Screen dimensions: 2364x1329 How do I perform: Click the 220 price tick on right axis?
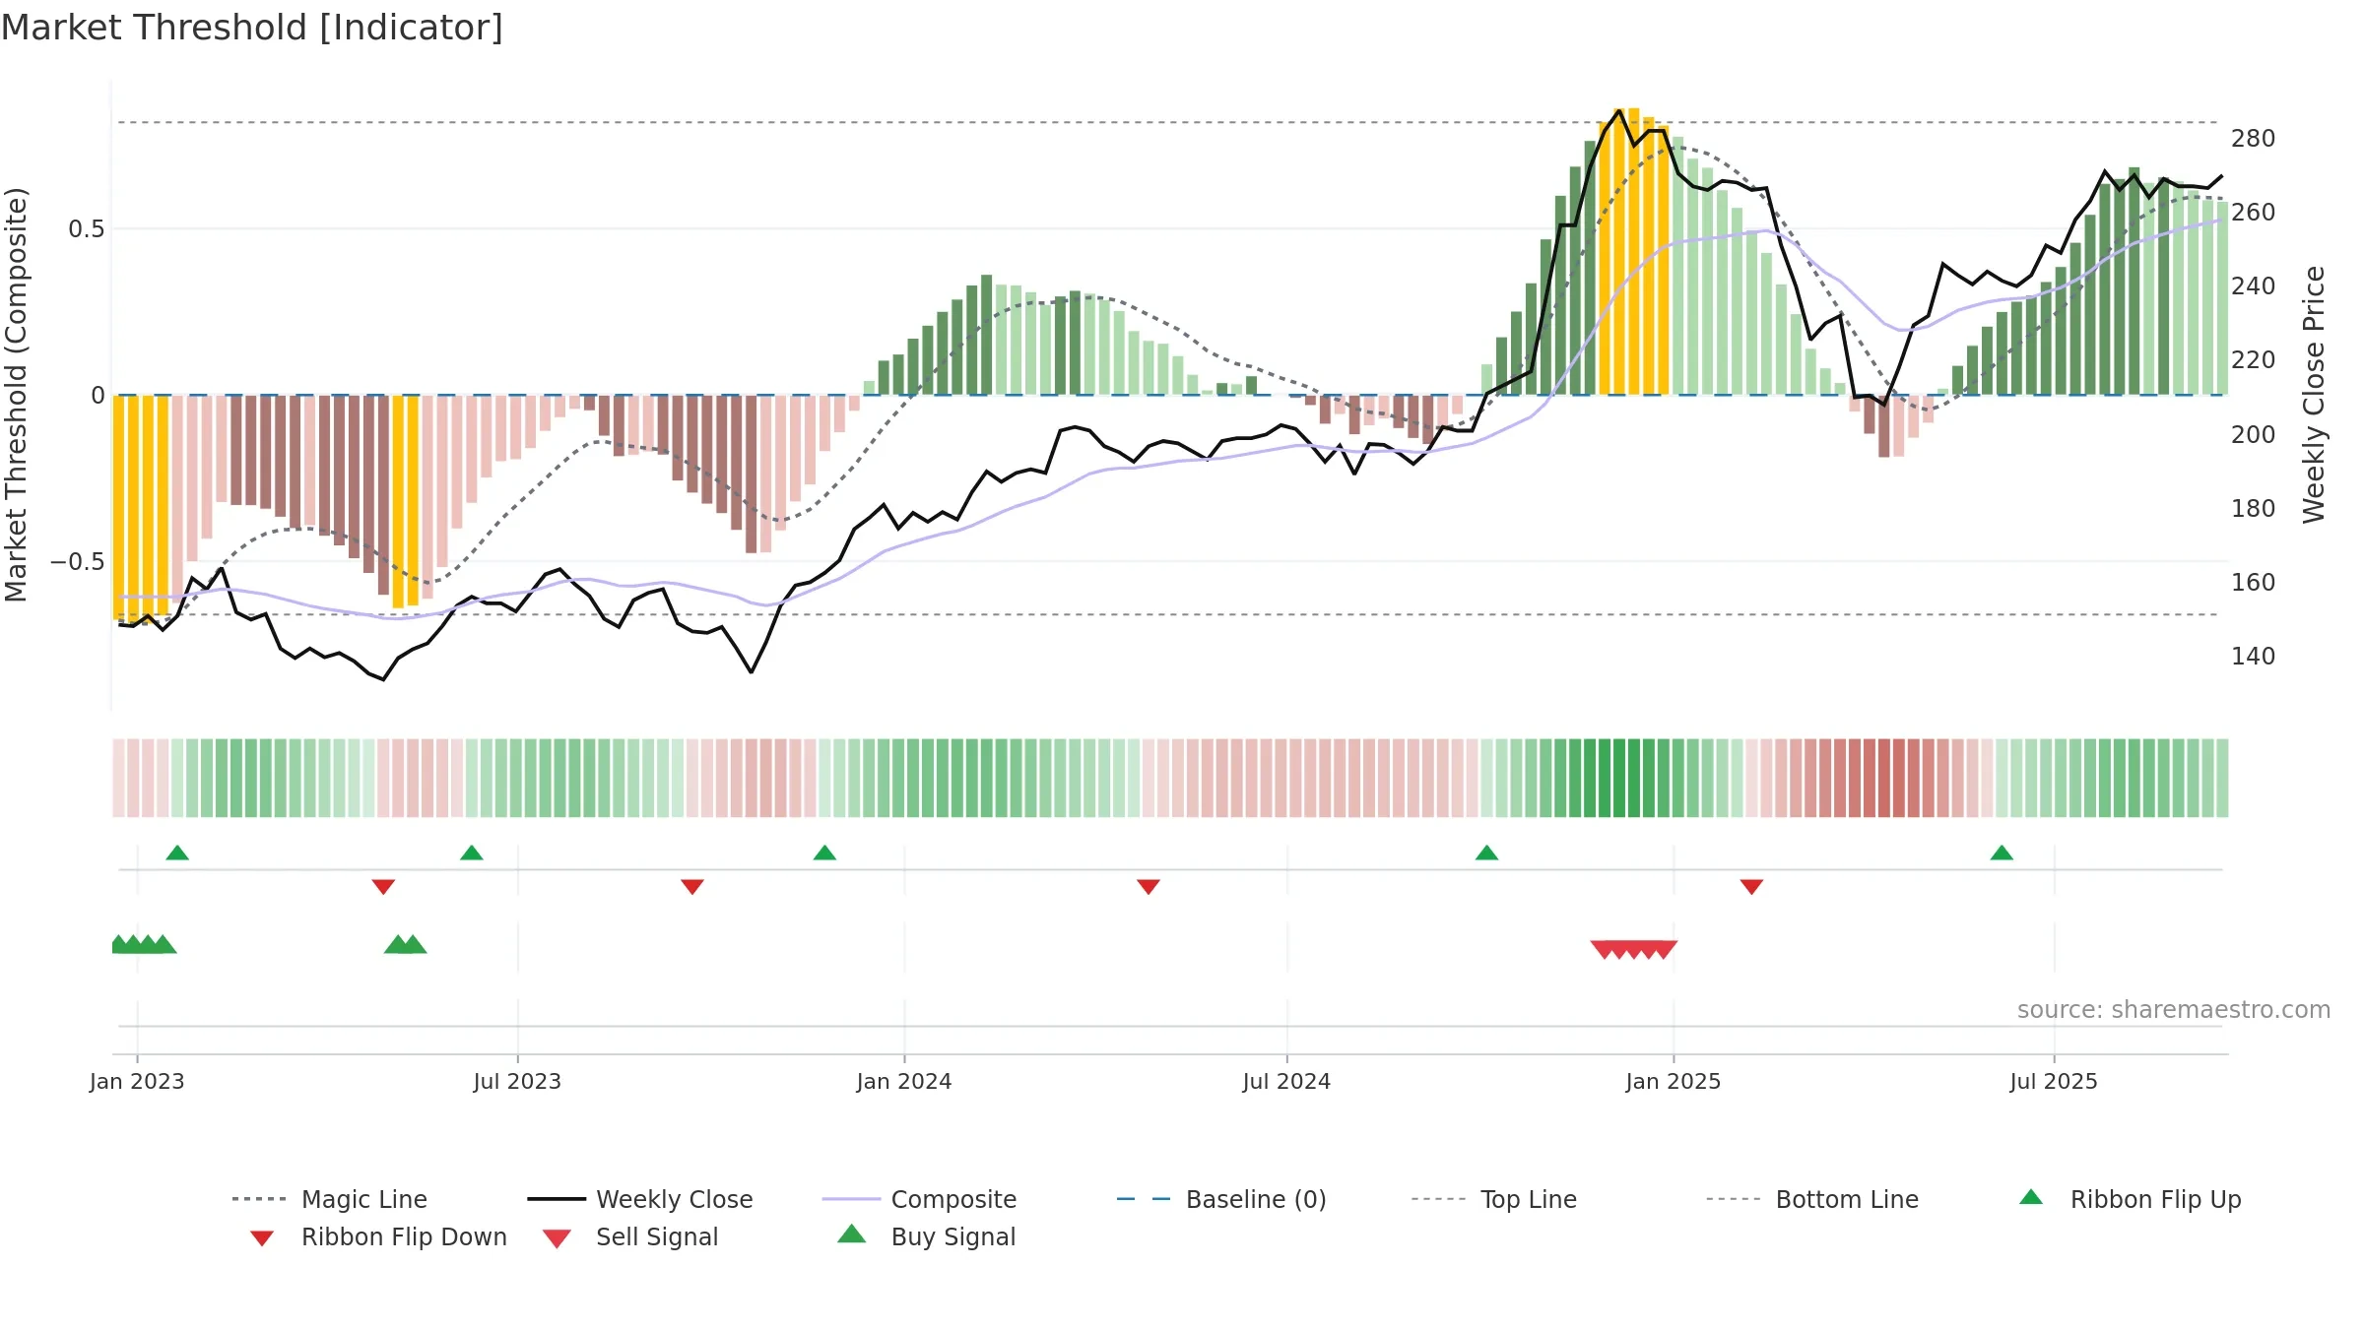[x=2254, y=359]
